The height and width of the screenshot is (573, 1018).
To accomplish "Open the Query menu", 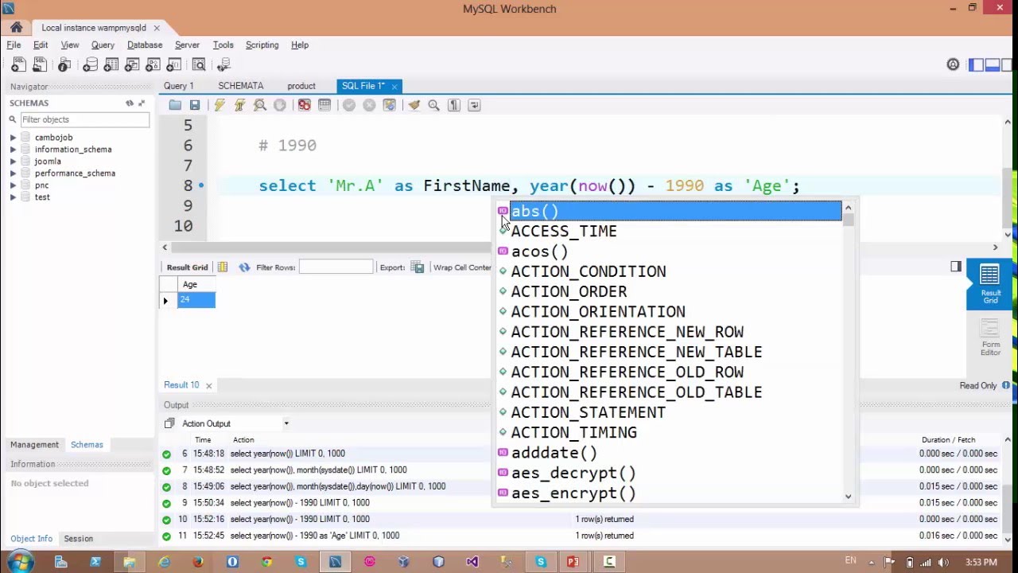I will [103, 45].
